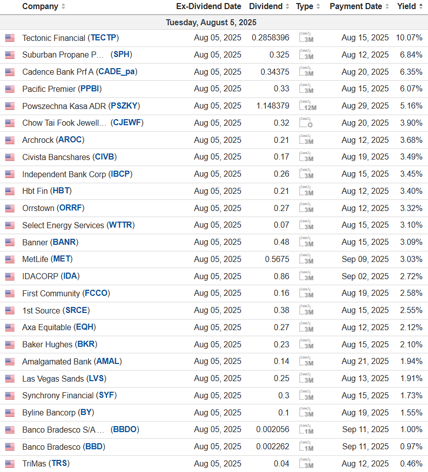Click the 3M payout icon in Baker Hughes row
The image size is (428, 472).
pos(306,345)
